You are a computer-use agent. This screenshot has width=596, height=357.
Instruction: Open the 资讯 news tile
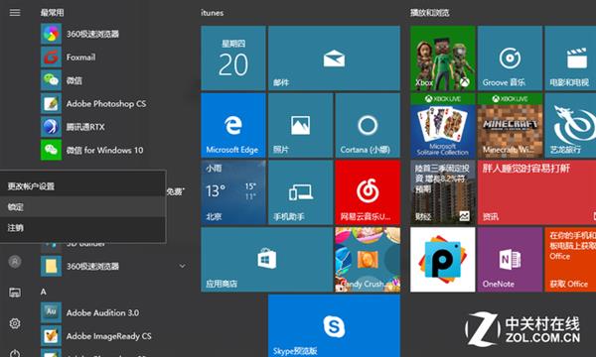point(536,192)
